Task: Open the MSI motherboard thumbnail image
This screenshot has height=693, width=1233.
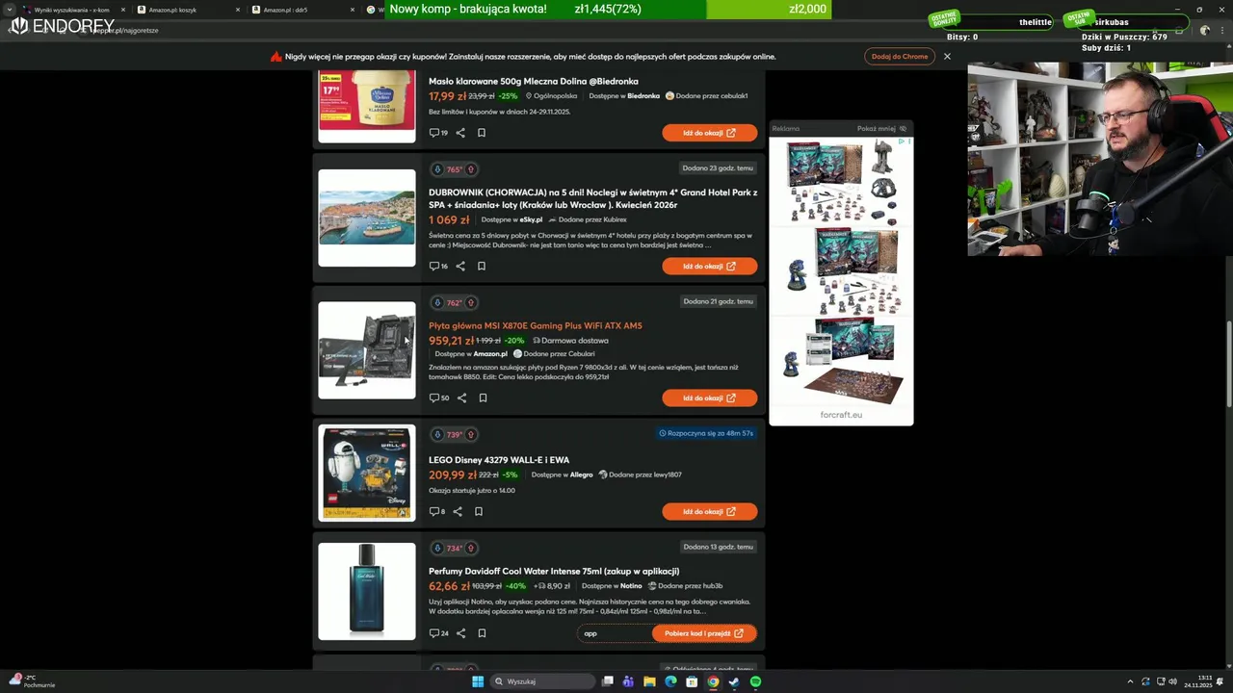Action: pyautogui.click(x=367, y=350)
